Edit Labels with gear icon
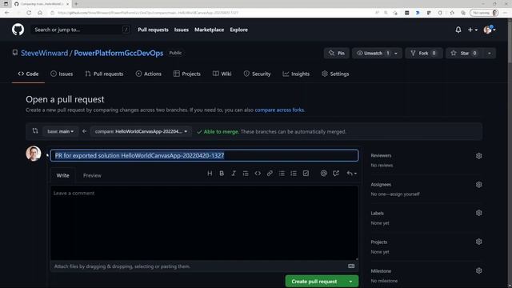This screenshot has height=288, width=512. tap(478, 213)
